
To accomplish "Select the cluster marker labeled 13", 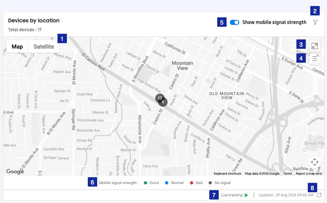I will click(x=160, y=98).
